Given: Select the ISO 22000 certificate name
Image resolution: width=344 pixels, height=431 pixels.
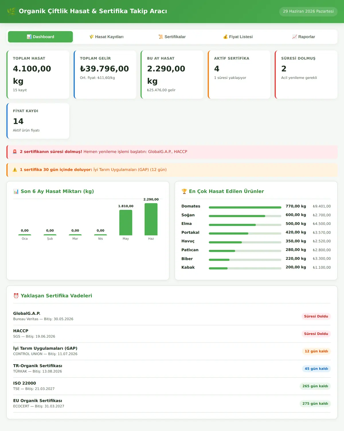Looking at the screenshot, I should tap(25, 383).
